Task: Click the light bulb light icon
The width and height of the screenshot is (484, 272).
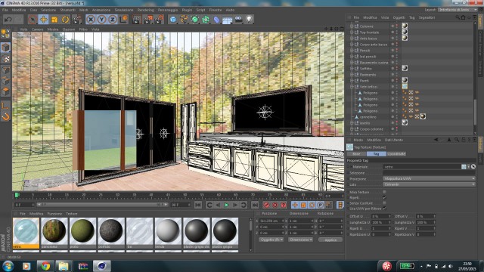Action: (x=249, y=20)
